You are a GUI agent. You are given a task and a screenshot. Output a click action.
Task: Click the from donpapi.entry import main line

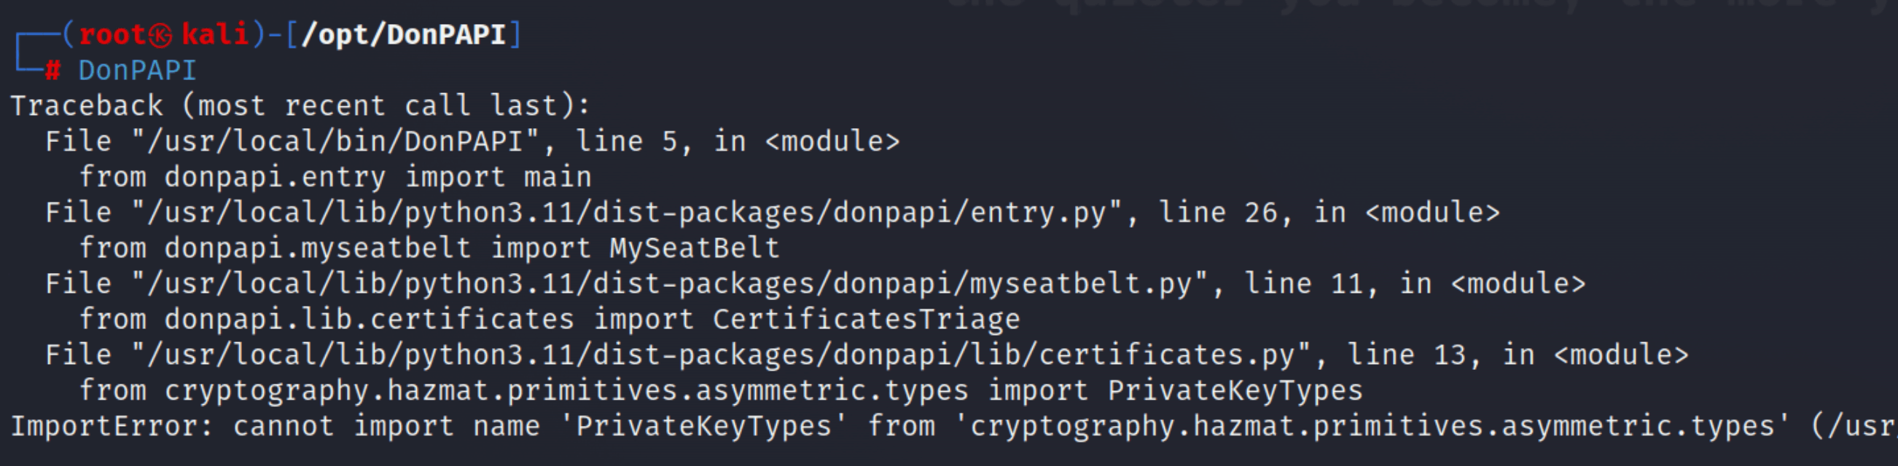tap(335, 177)
